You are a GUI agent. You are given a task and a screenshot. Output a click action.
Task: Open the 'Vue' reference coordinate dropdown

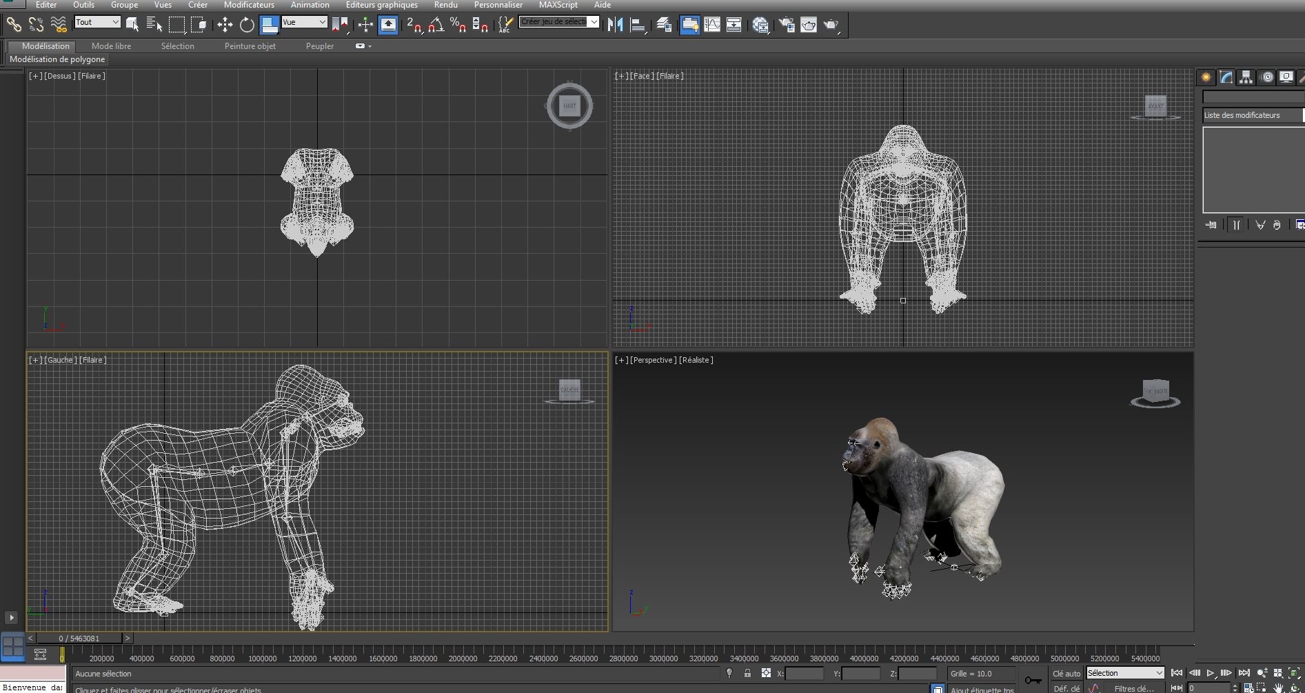[304, 22]
